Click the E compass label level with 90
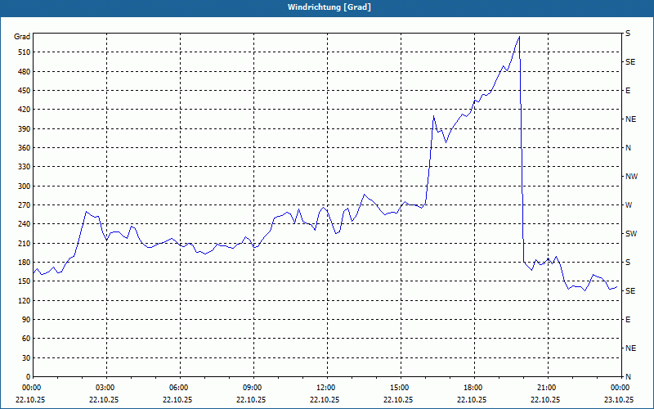 pyautogui.click(x=628, y=320)
